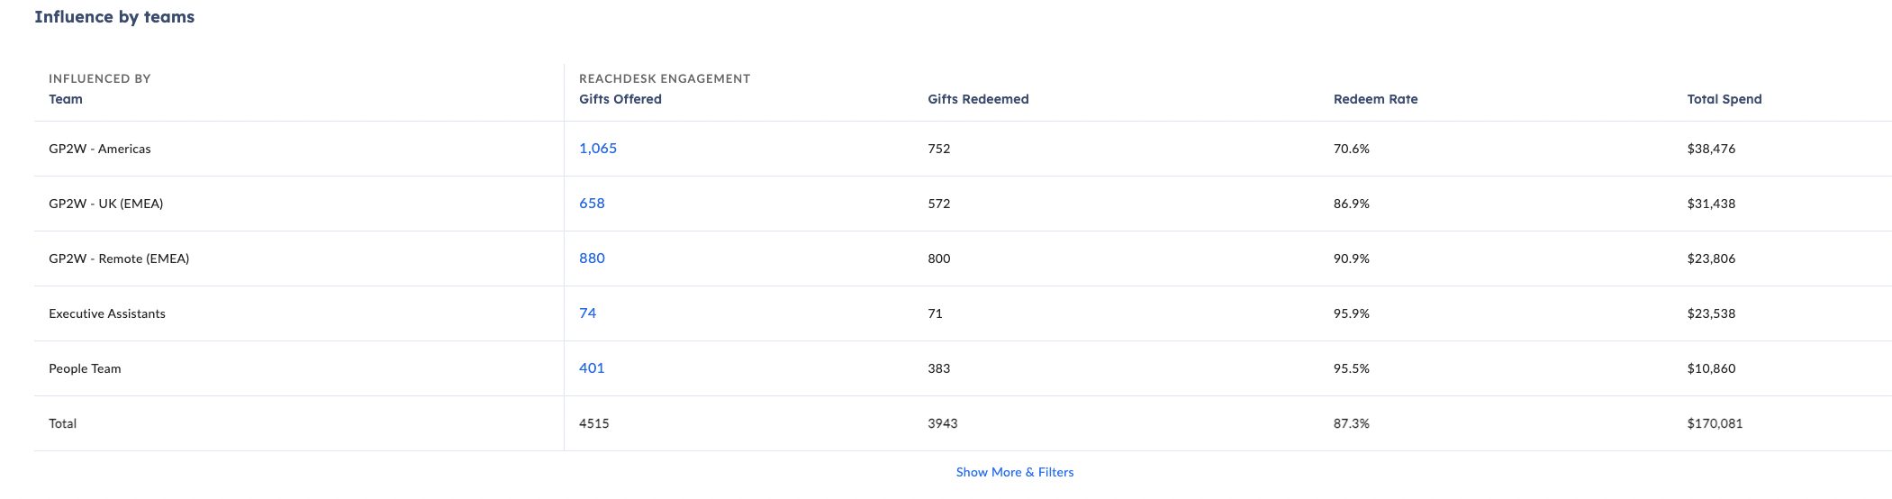Select the Team column header
The width and height of the screenshot is (1892, 499).
click(x=66, y=99)
